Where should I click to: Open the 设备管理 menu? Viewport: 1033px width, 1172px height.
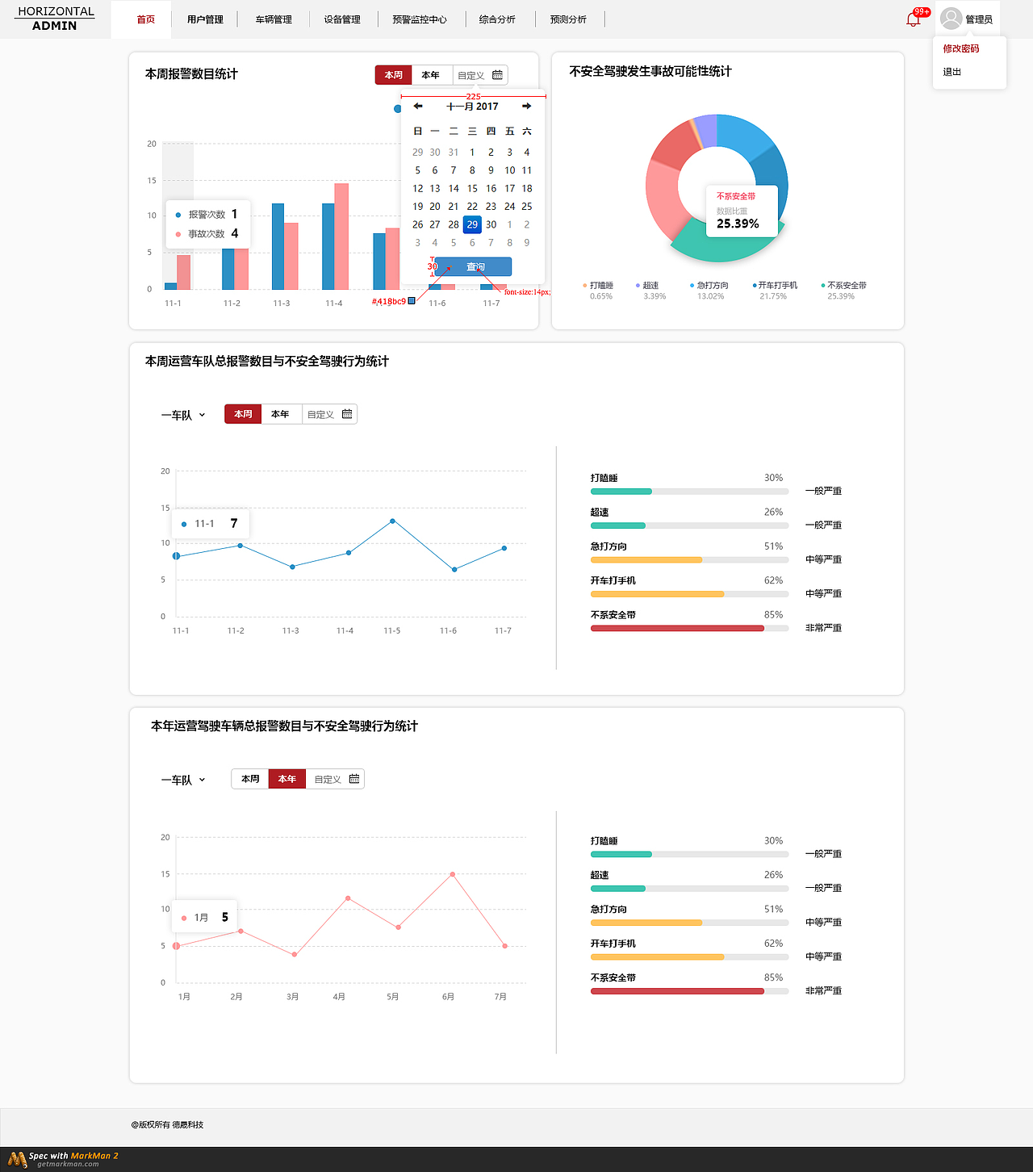click(x=342, y=19)
